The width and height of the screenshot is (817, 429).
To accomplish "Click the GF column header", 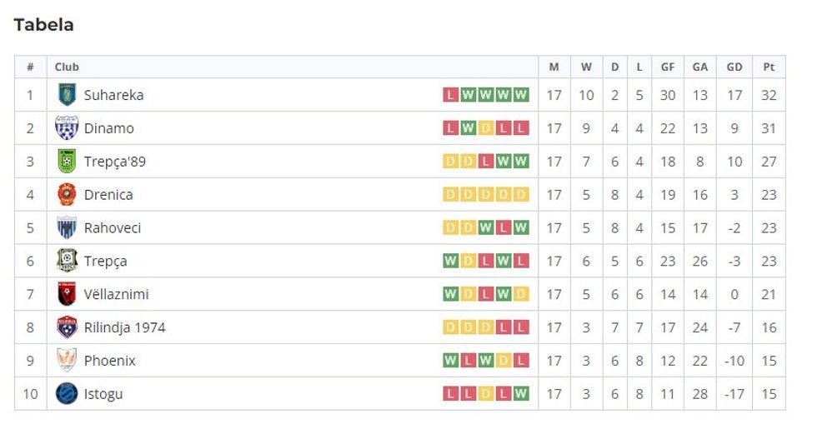I will pos(668,67).
